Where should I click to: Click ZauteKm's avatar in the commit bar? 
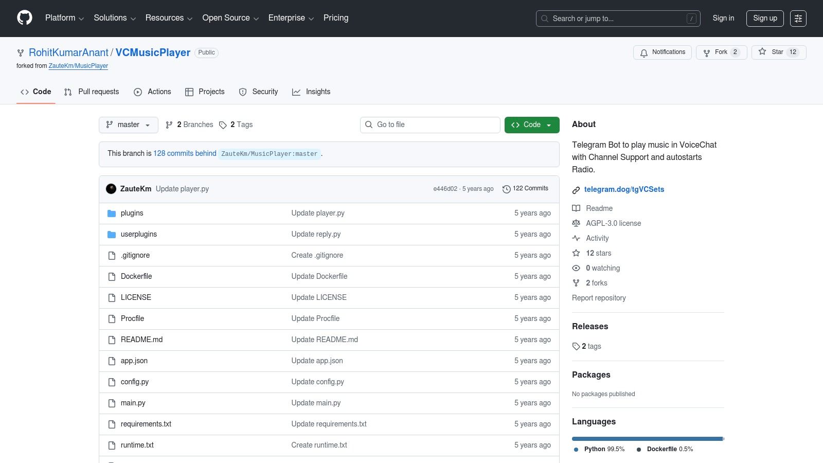click(111, 189)
